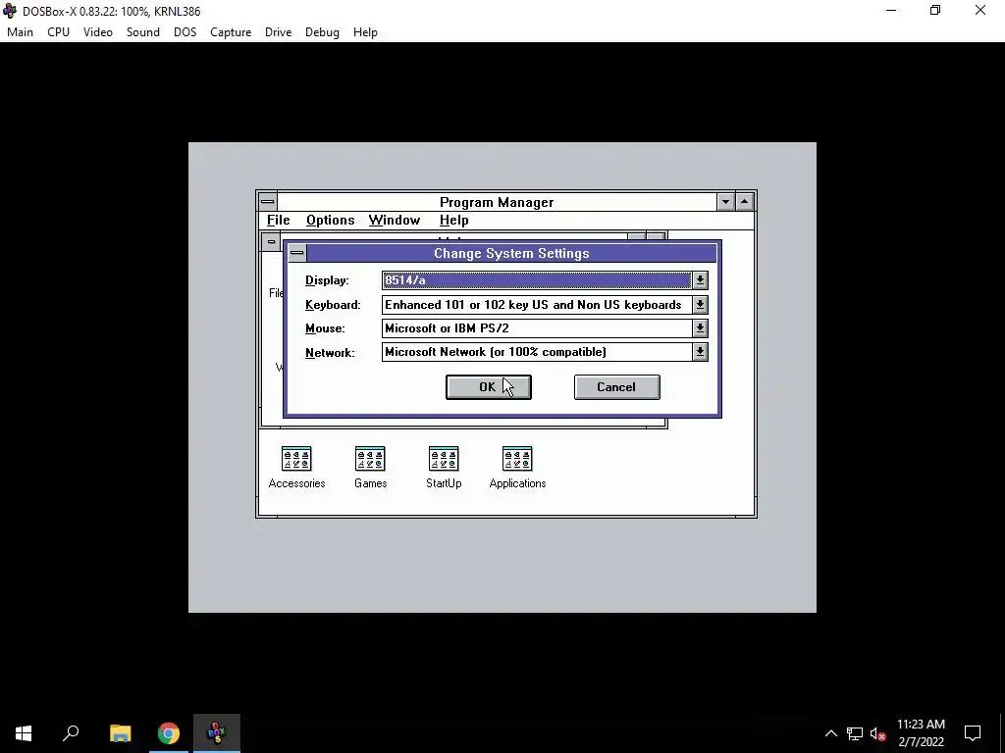Open the notification center icon
The width and height of the screenshot is (1005, 753).
pos(973,733)
